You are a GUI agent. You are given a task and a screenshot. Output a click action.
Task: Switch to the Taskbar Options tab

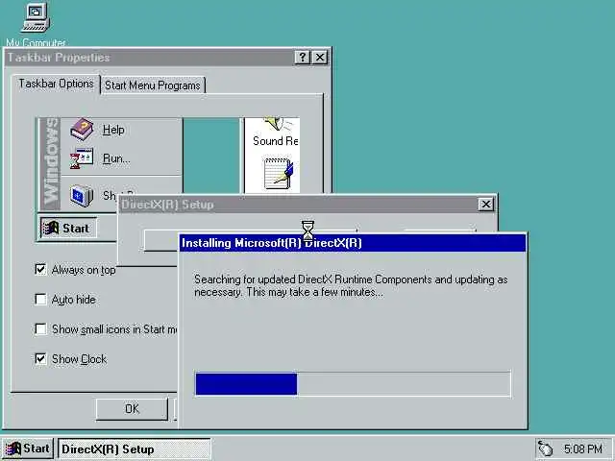point(56,84)
